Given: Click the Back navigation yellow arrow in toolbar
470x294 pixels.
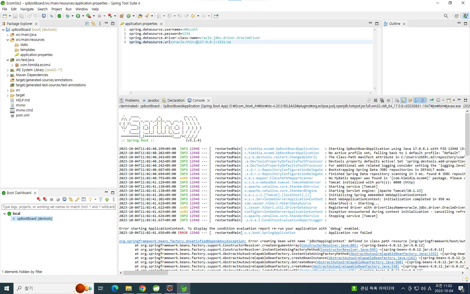Looking at the screenshot, I should 193,16.
